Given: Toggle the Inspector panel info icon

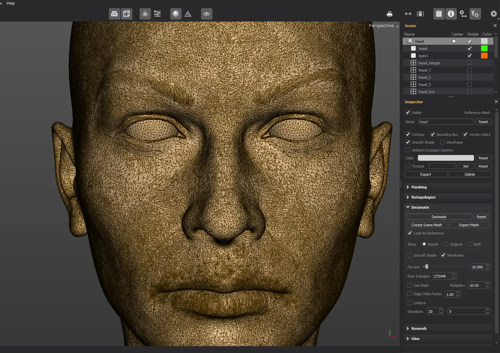Looking at the screenshot, I should 451,14.
